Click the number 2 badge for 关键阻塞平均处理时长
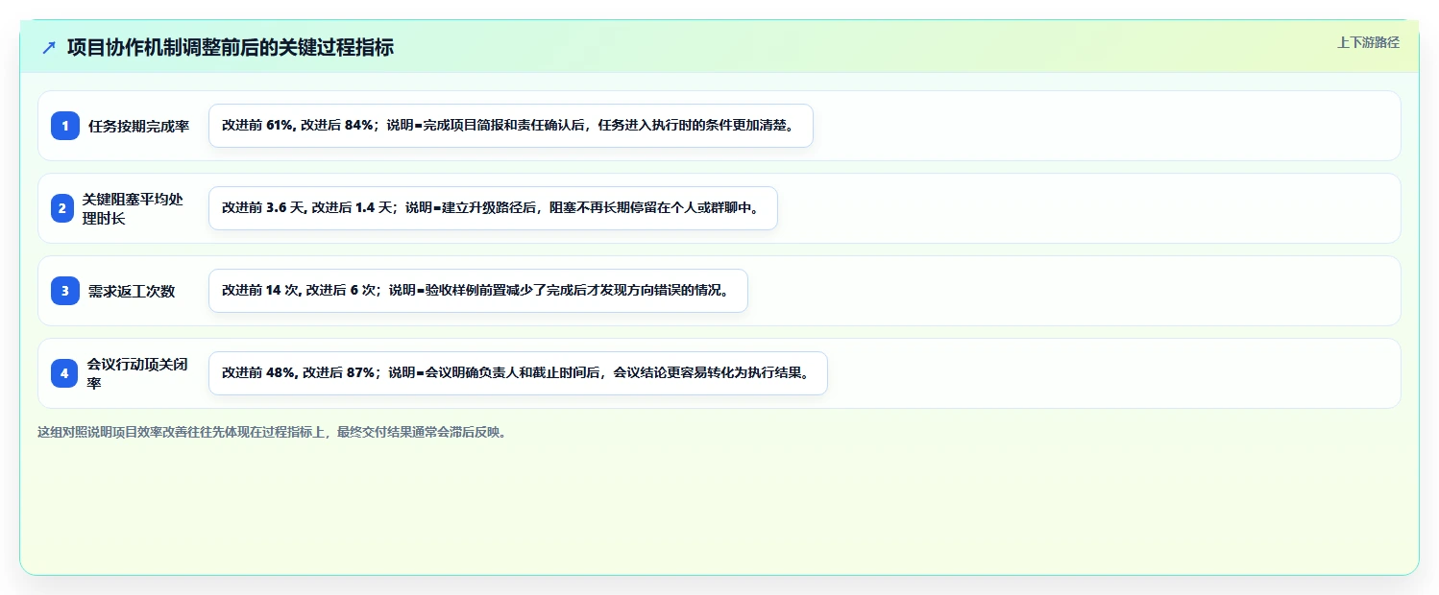This screenshot has height=595, width=1439. (62, 208)
